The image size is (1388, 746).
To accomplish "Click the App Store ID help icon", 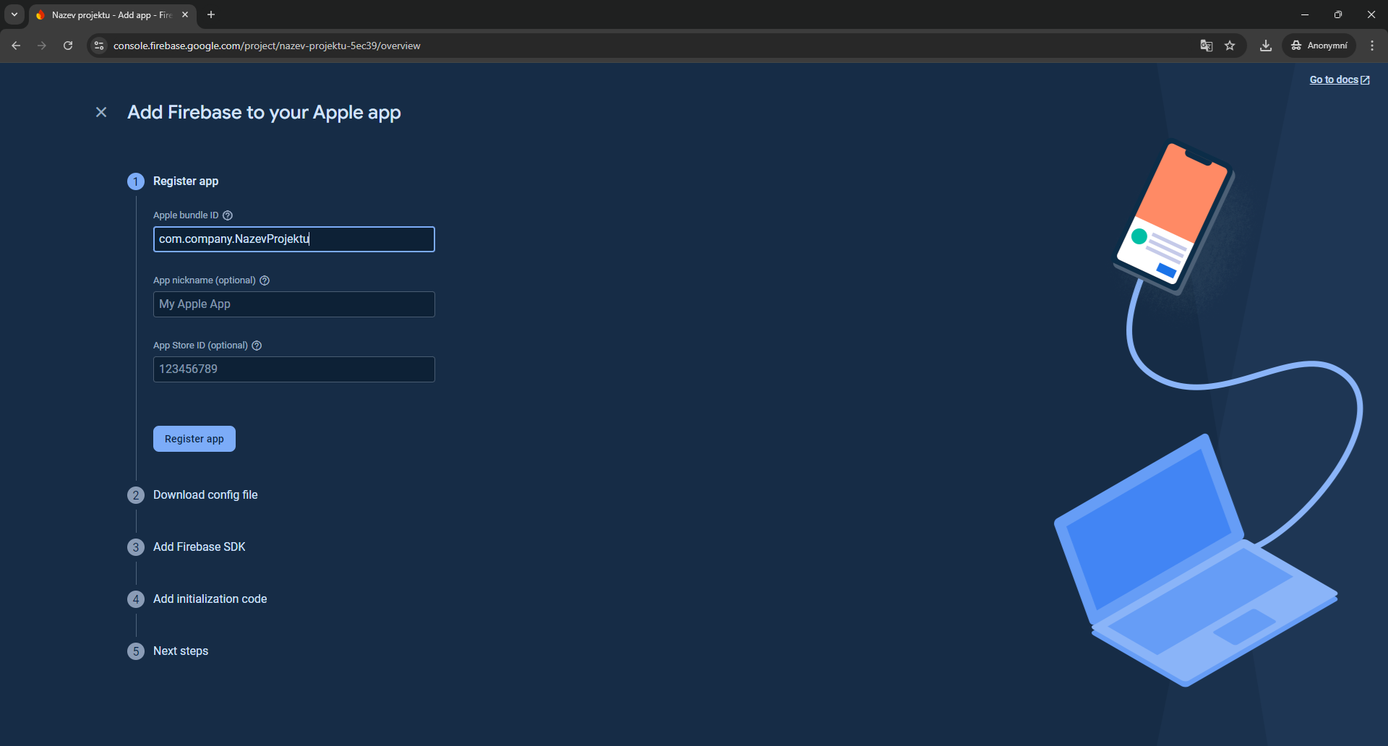I will coord(257,346).
